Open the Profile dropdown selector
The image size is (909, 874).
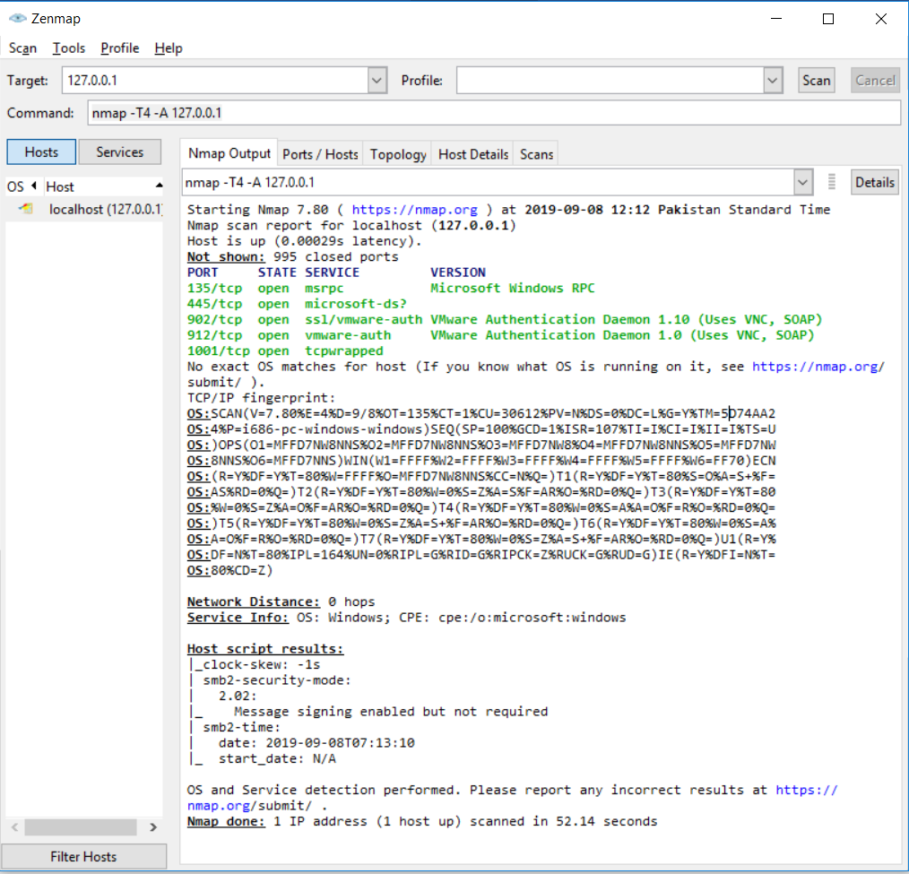pyautogui.click(x=772, y=80)
